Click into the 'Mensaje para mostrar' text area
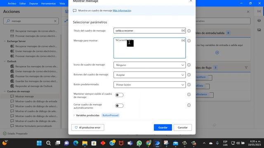 click(x=149, y=48)
